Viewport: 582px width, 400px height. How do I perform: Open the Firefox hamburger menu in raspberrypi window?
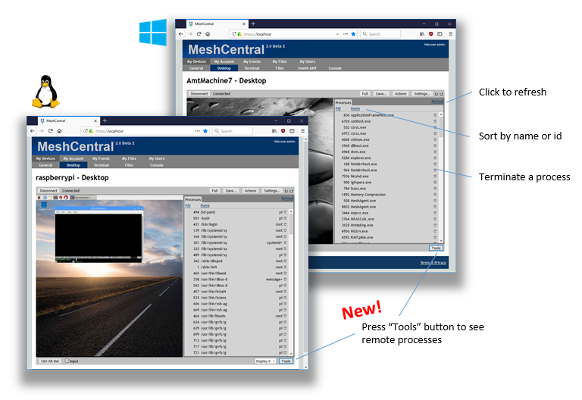(x=303, y=131)
